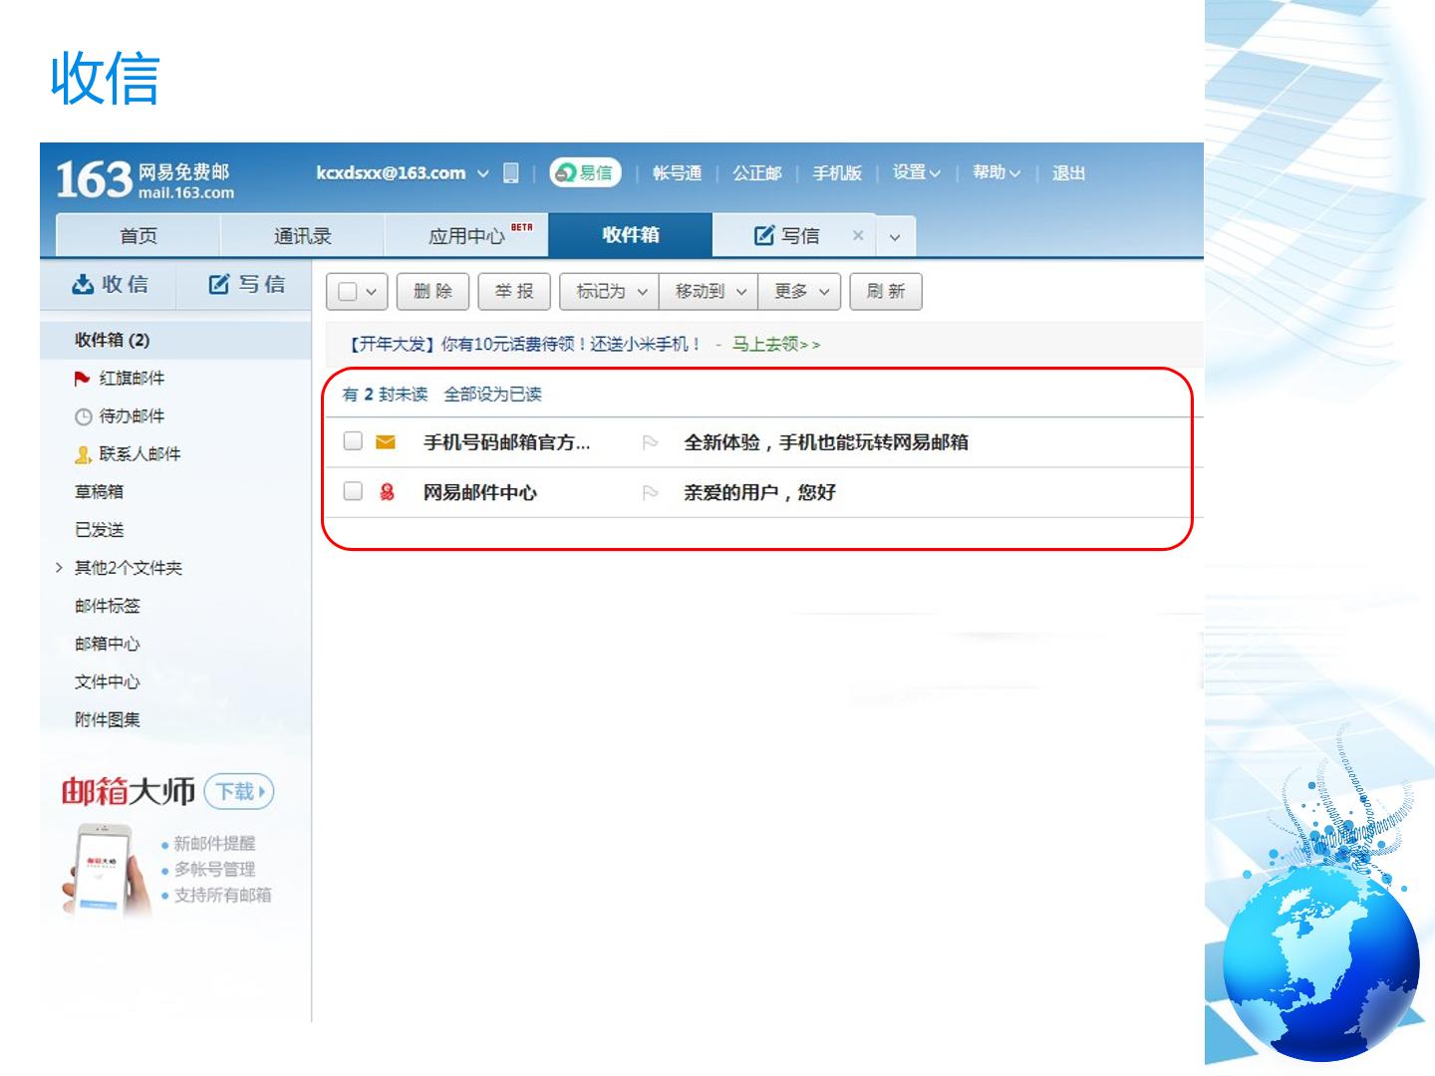Open the 收件箱 (2) folder
The width and height of the screenshot is (1435, 1076).
175,341
